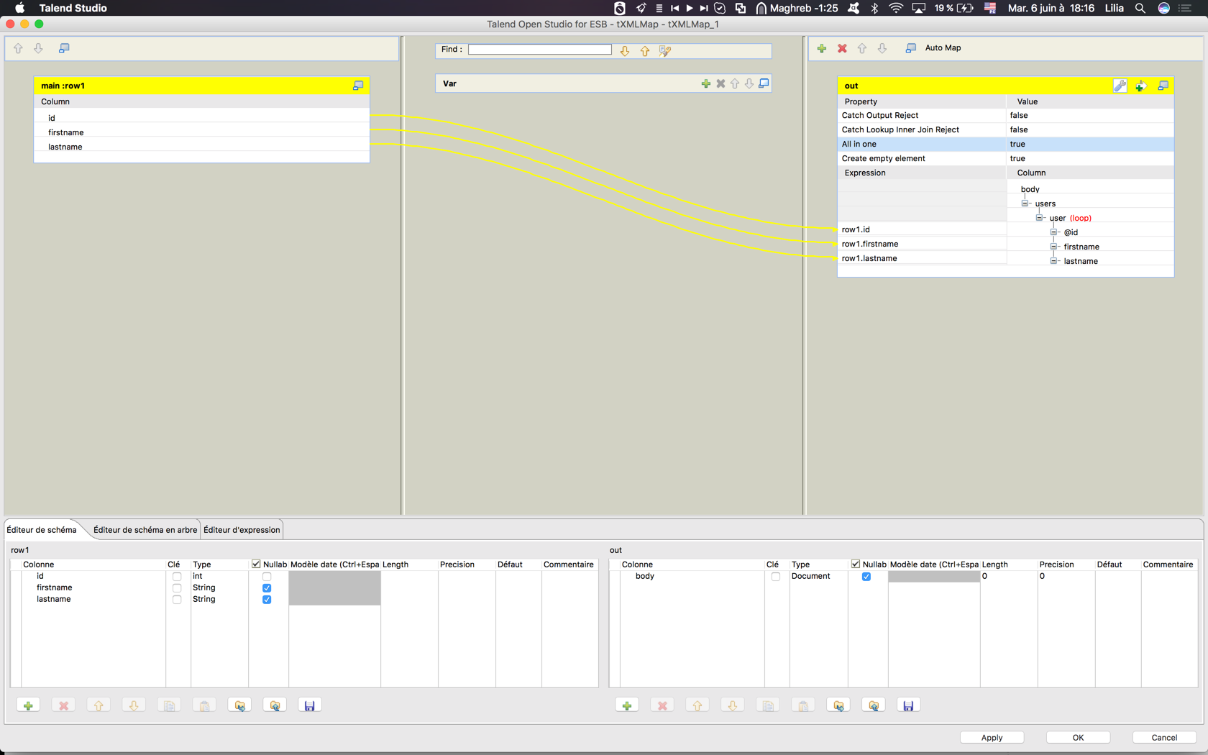Minimize the out output table
1208x755 pixels.
point(1163,86)
